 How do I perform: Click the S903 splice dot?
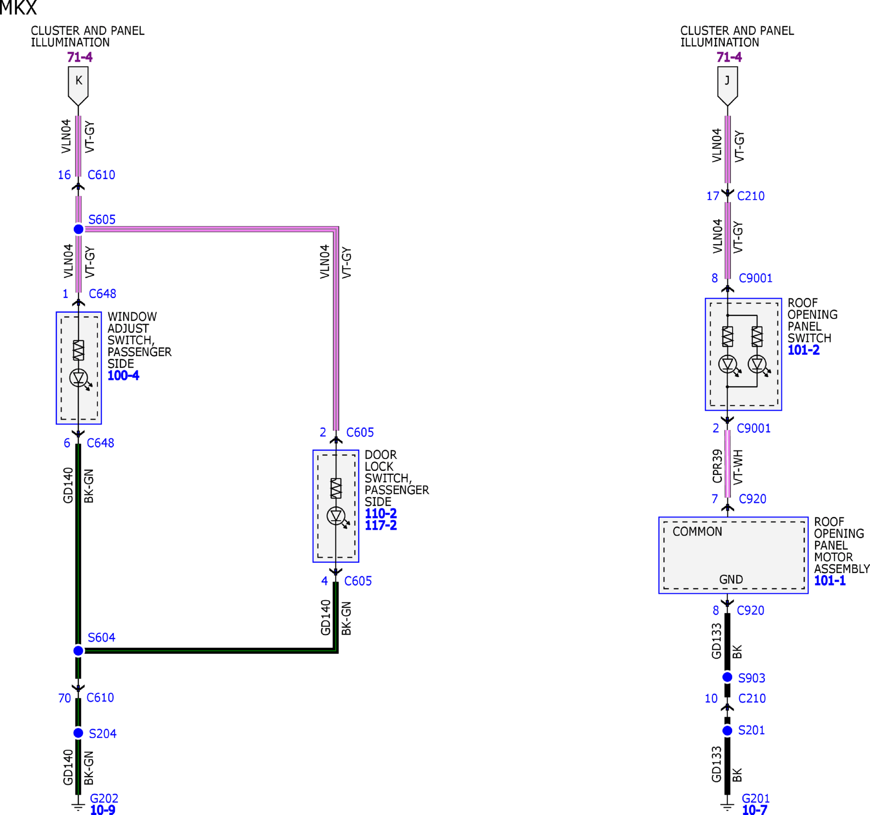tap(727, 677)
